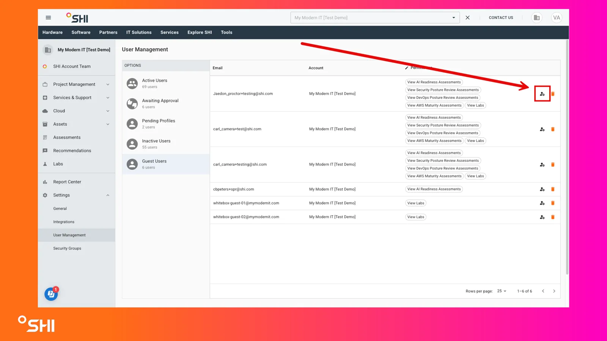Open the Software menu
This screenshot has width=607, height=341.
click(x=81, y=33)
